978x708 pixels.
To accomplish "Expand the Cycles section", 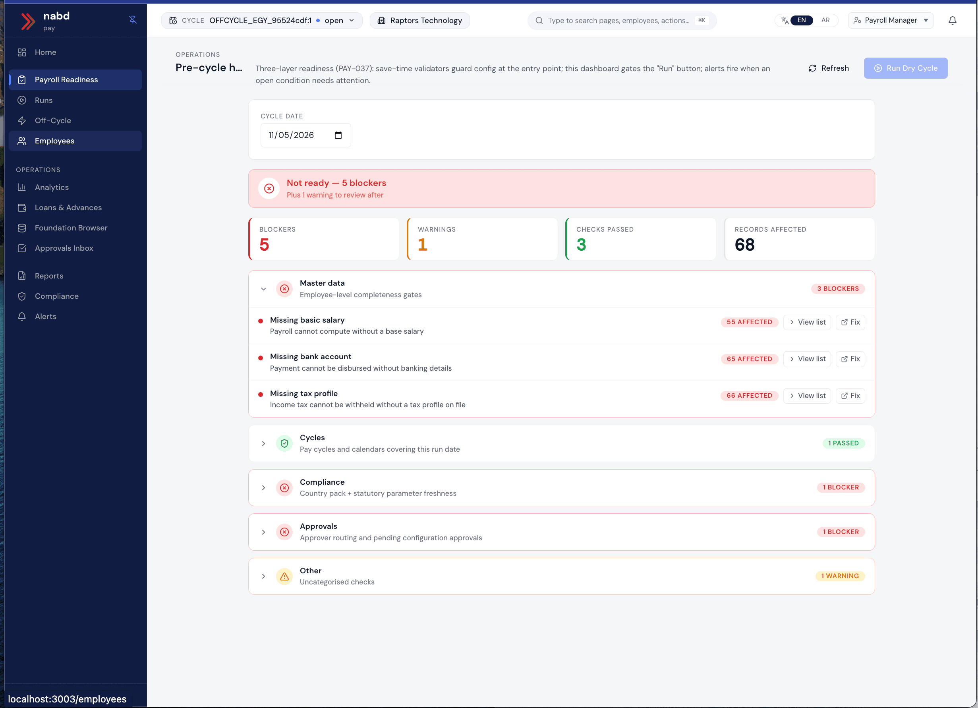I will (263, 444).
